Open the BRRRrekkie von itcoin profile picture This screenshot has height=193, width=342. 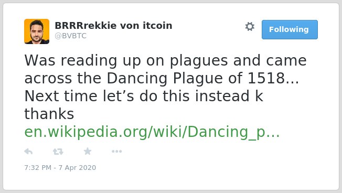pos(37,31)
